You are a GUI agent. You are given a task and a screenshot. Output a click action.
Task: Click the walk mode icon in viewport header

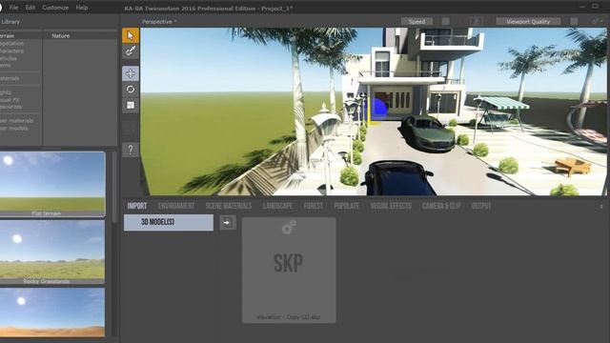[x=477, y=21]
